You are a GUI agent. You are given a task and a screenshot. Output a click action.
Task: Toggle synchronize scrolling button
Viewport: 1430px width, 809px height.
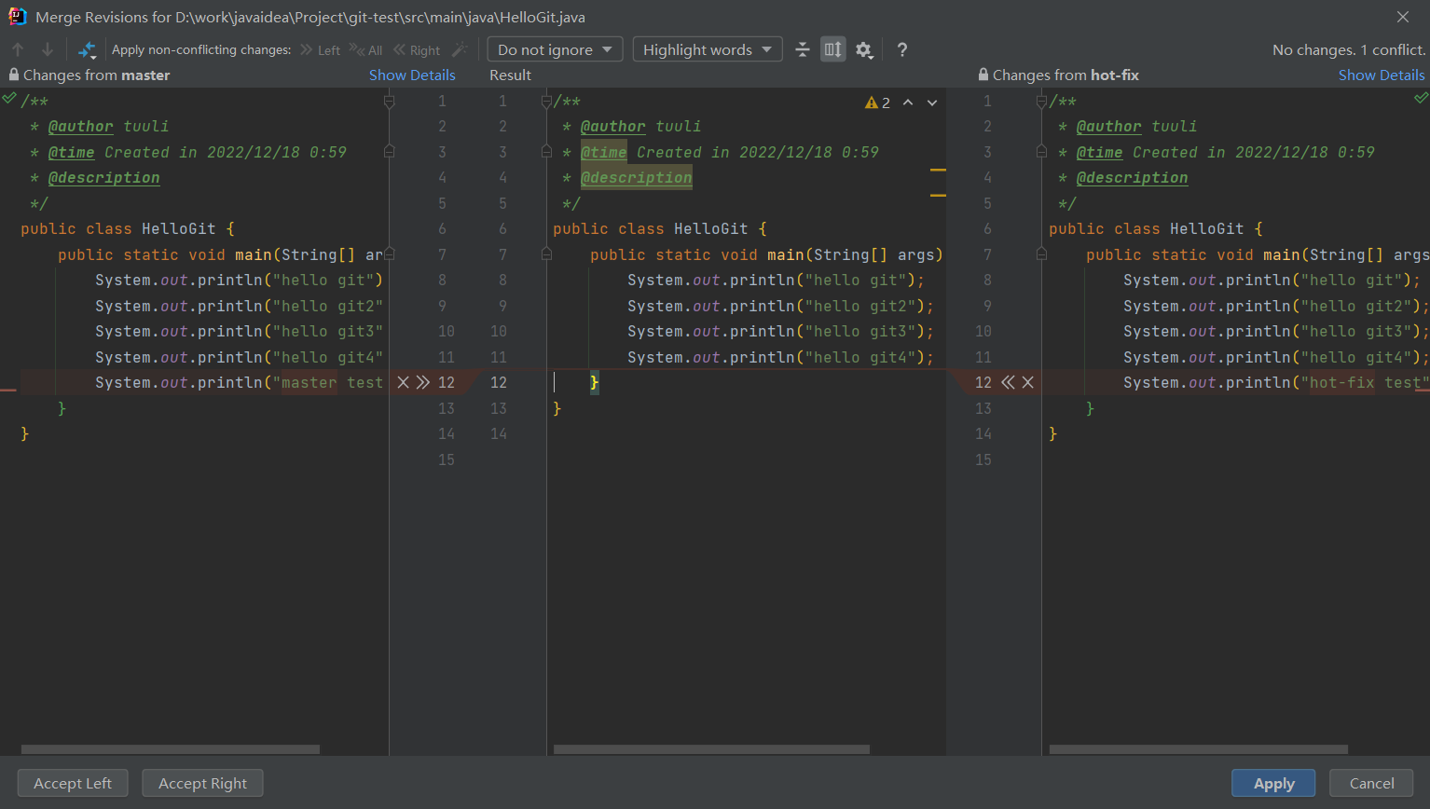[832, 50]
